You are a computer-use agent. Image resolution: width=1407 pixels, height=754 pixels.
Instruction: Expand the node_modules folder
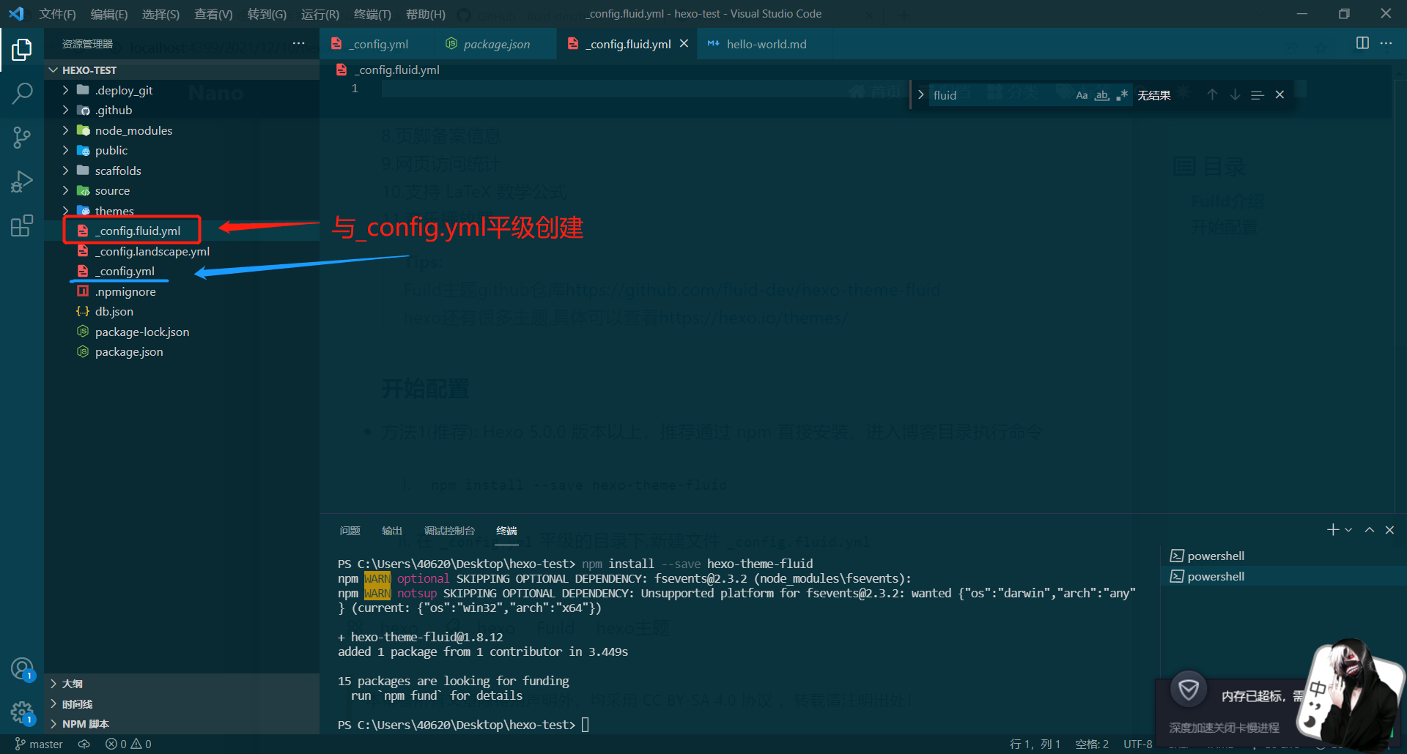pos(183,130)
